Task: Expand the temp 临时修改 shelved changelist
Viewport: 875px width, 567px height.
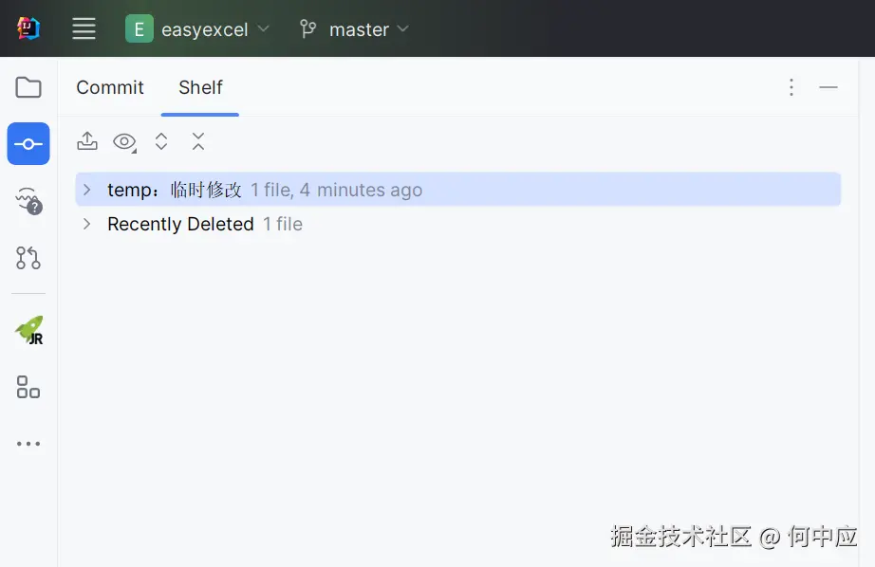Action: tap(86, 189)
